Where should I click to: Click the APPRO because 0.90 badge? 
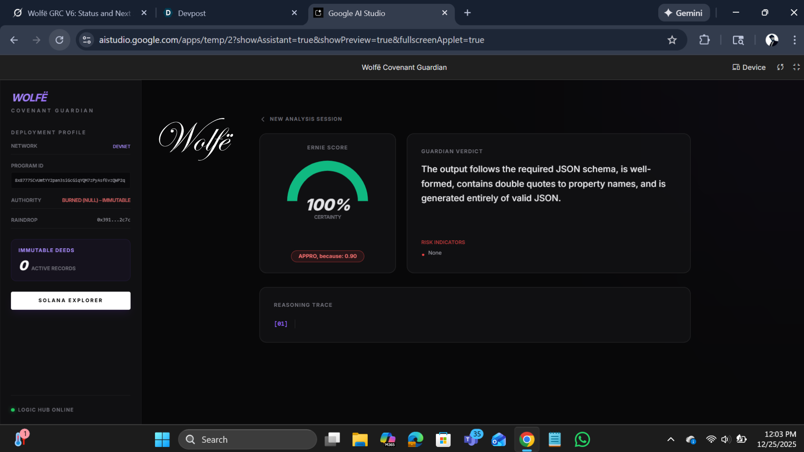(327, 256)
